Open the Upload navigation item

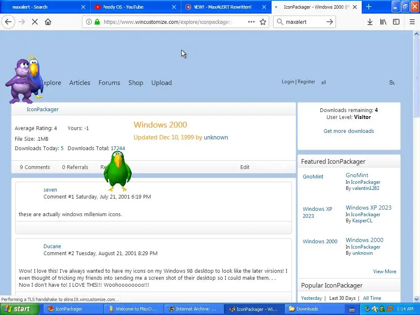click(162, 83)
